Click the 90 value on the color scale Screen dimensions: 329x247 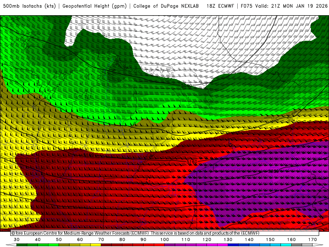pyautogui.click(x=143, y=240)
